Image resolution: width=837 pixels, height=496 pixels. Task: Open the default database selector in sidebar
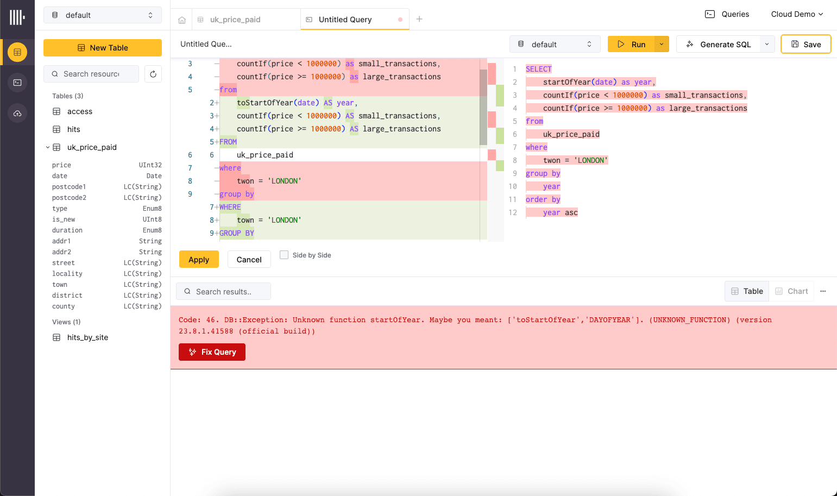click(x=103, y=15)
